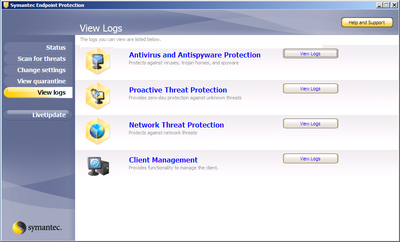Open View quarantine in sidebar
Viewport: 400px width, 242px height.
[38, 81]
